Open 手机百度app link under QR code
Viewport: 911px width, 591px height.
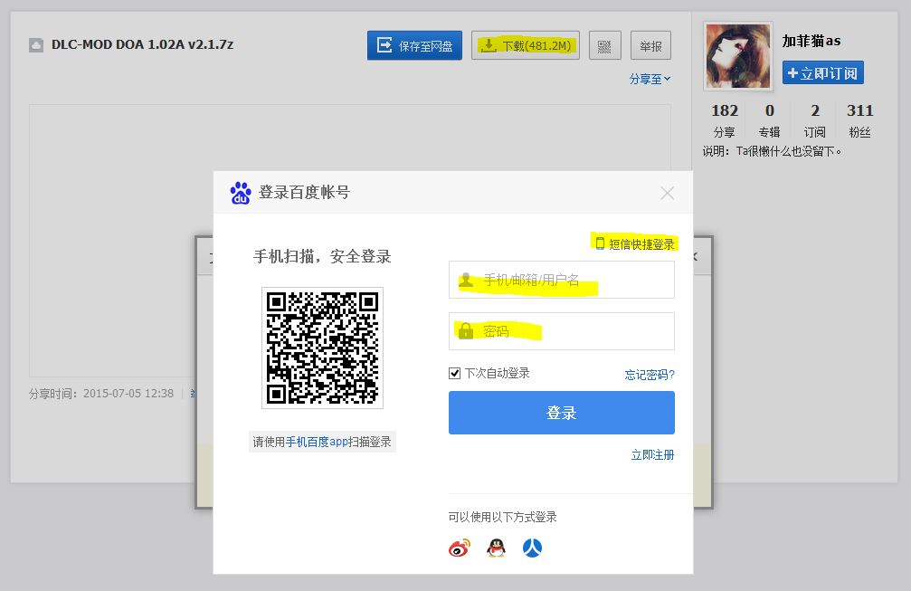pos(317,442)
